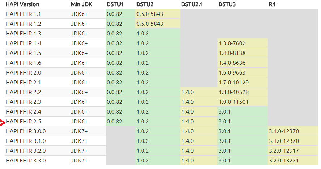Click the 1.6.0-9663 DSTU3 cell
Image resolution: width=321 pixels, height=169 pixels.
[232, 73]
